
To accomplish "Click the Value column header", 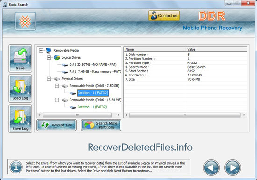I will point(216,49).
